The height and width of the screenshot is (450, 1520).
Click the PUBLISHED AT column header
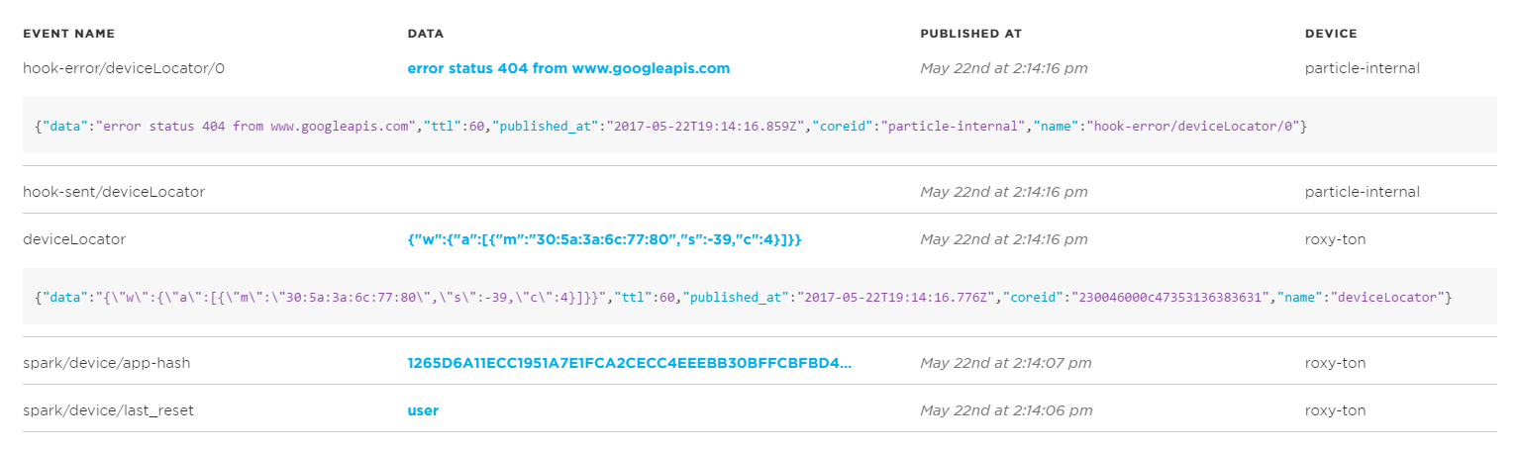click(x=970, y=34)
